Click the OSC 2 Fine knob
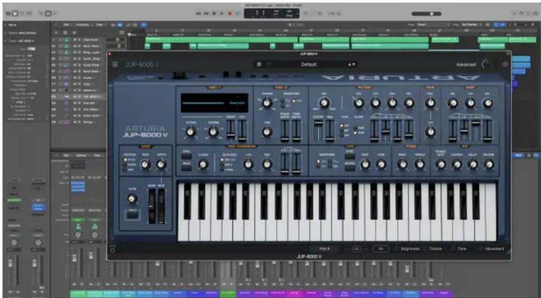 266,132
